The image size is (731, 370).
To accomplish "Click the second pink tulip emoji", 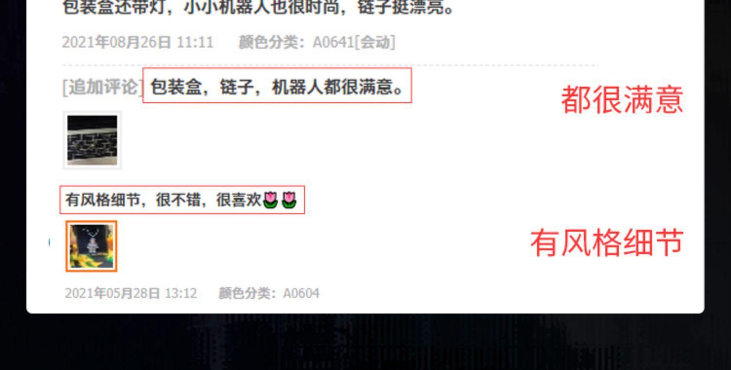I will [x=289, y=200].
